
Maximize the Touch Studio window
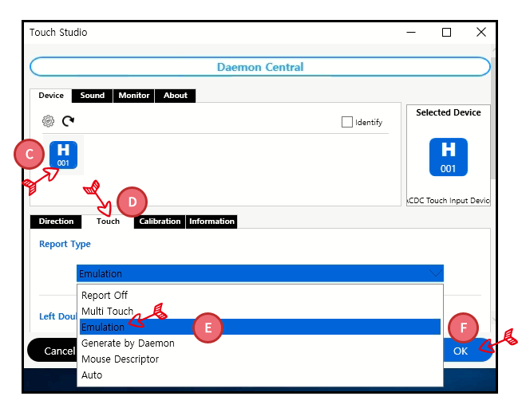tap(446, 32)
